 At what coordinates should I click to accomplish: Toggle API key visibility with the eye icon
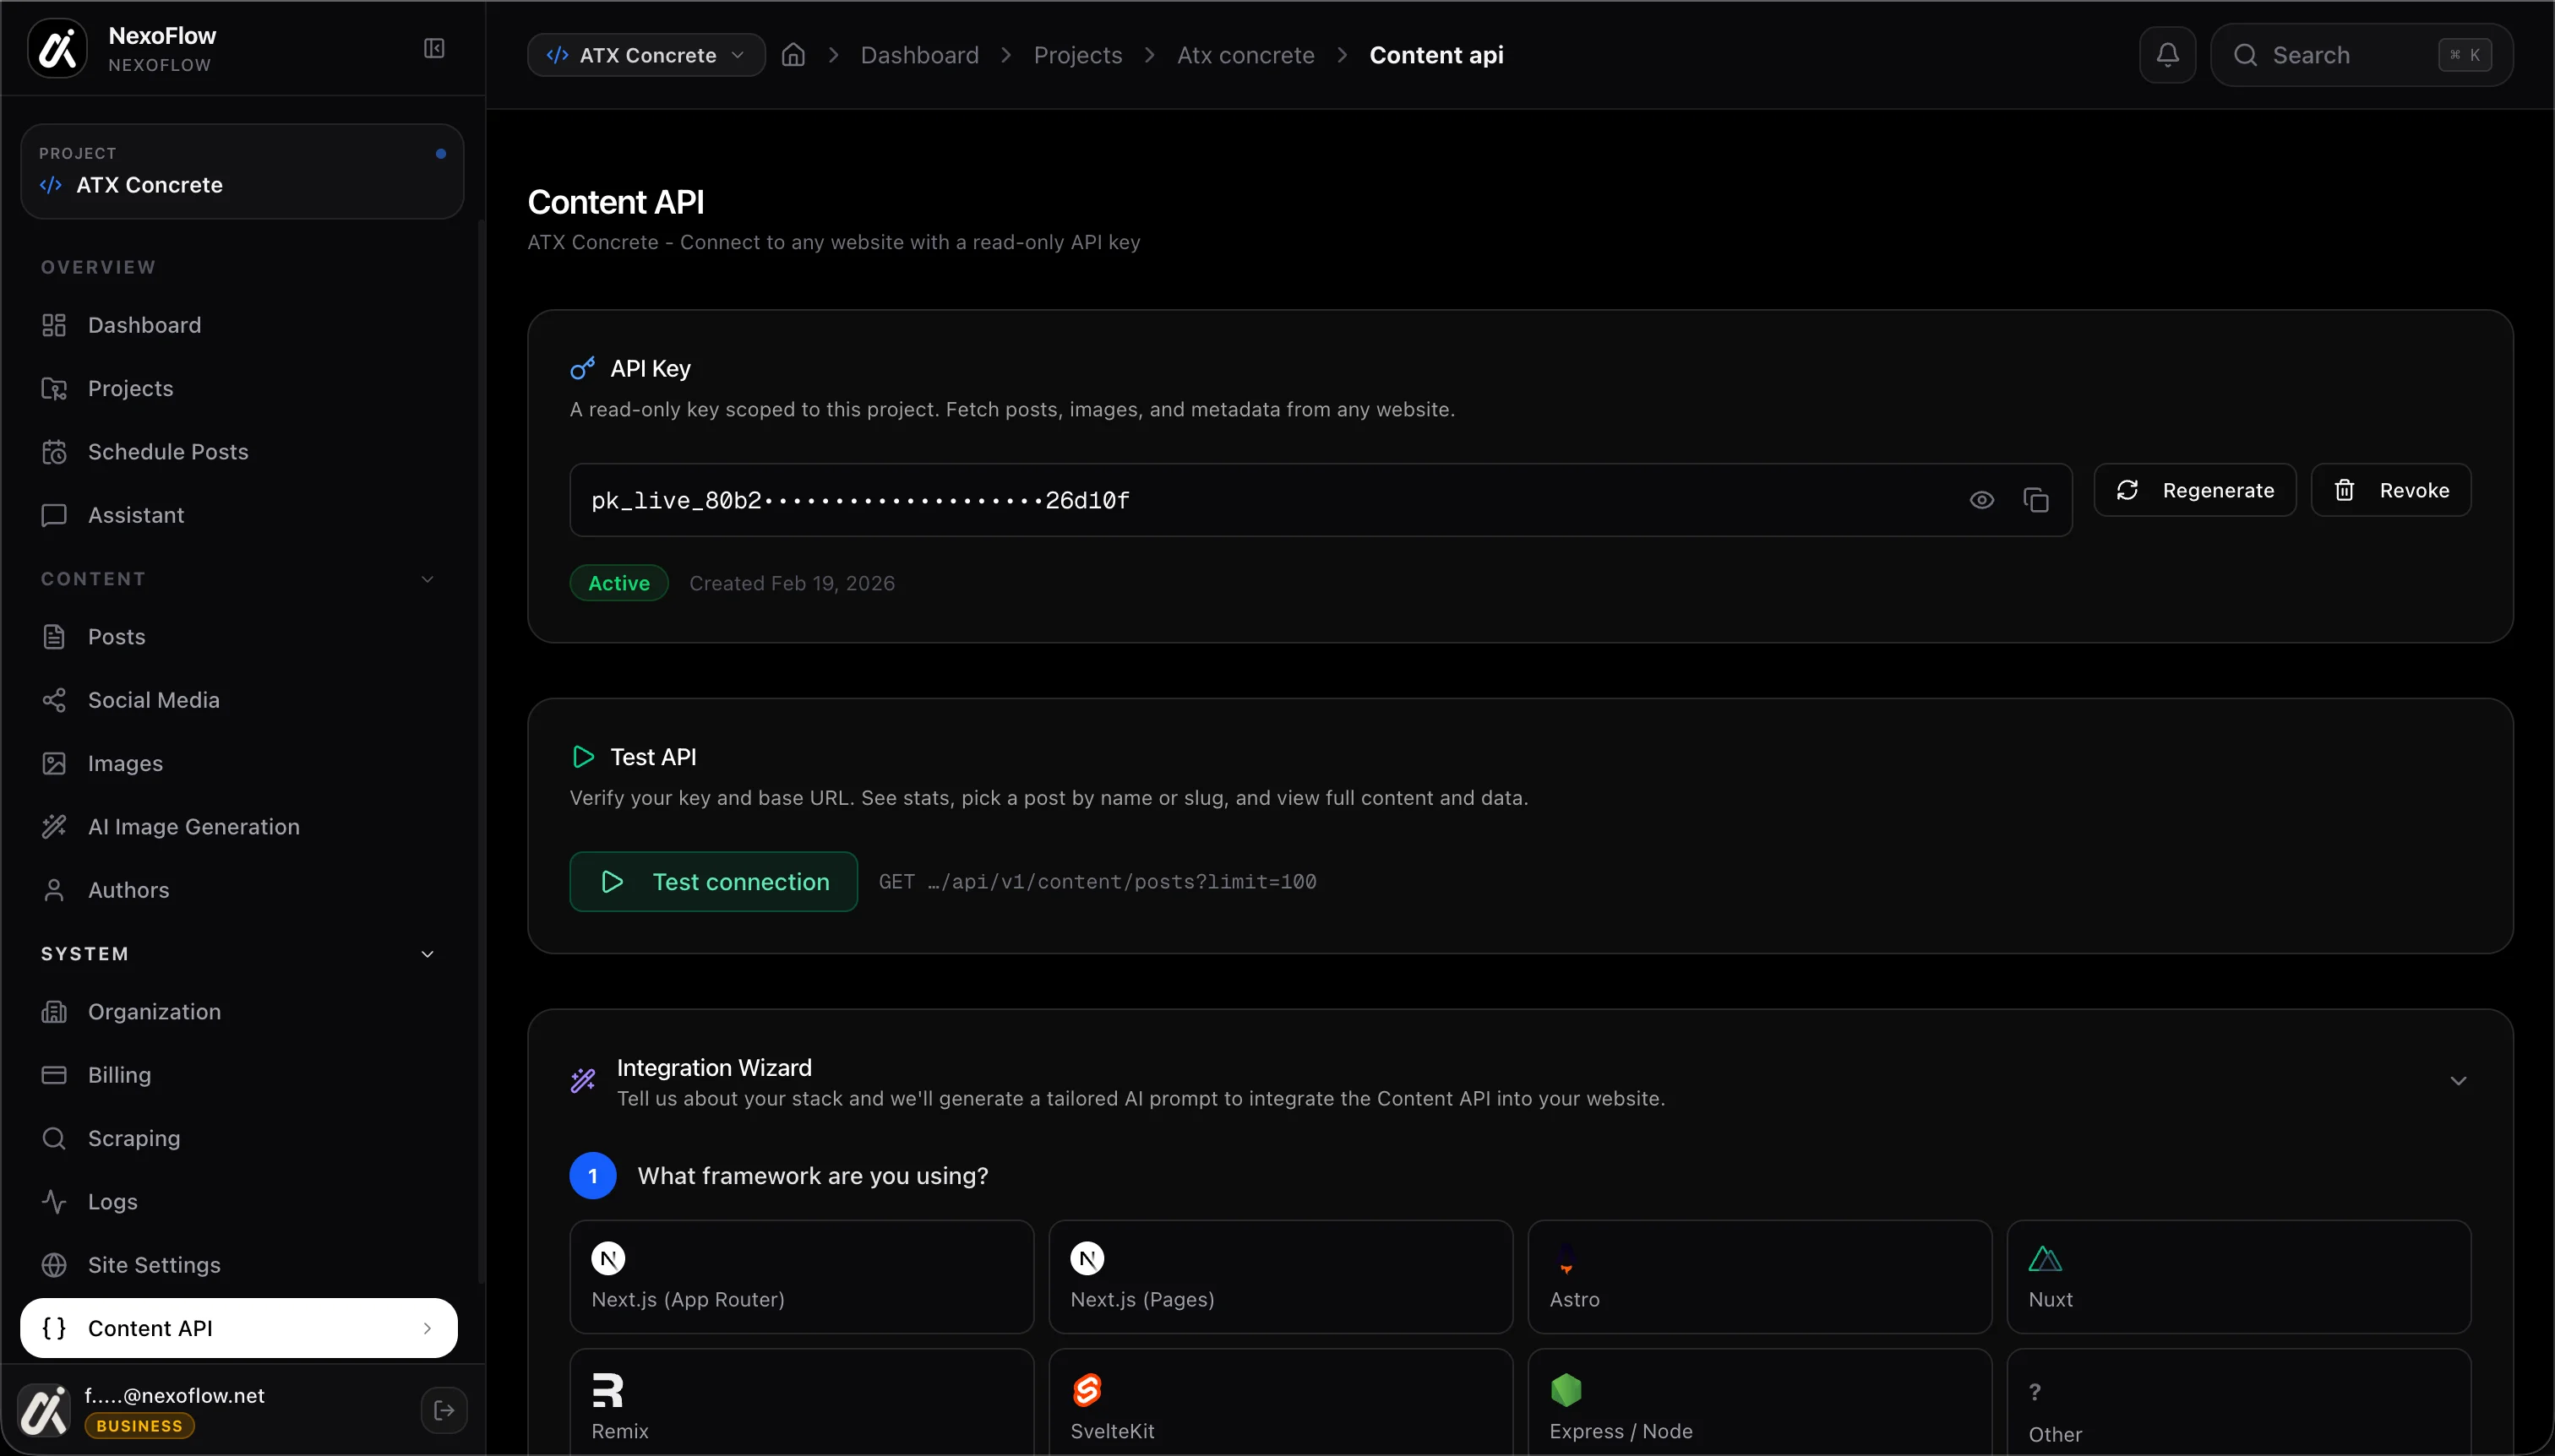(x=1980, y=499)
